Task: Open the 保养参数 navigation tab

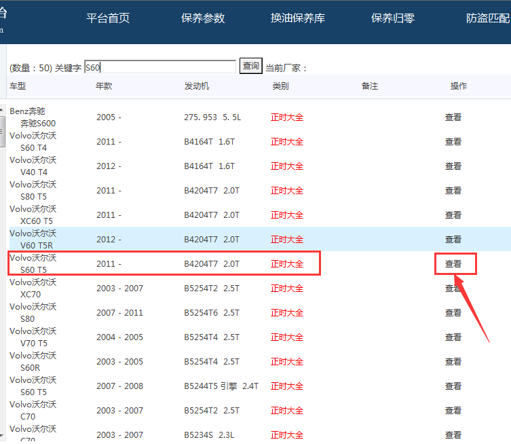Action: (203, 18)
